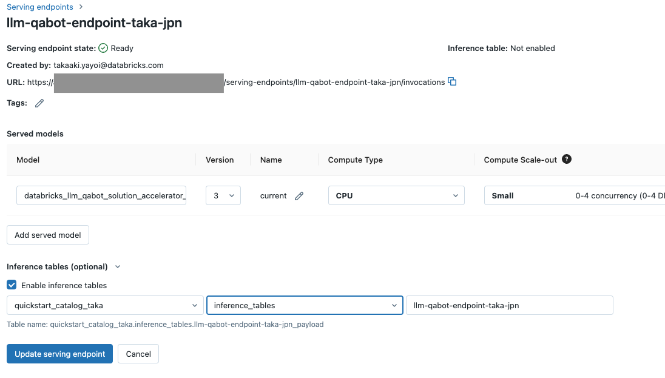Click the model name input field
The width and height of the screenshot is (665, 378).
click(101, 195)
